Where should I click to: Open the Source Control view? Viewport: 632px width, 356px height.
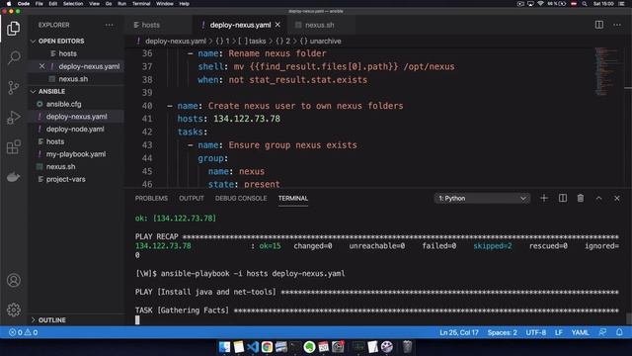[x=13, y=88]
